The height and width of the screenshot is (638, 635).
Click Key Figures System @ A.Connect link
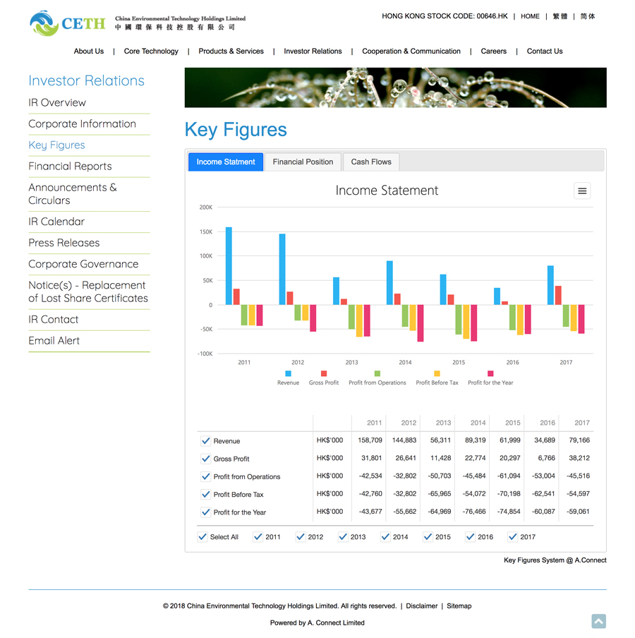click(555, 560)
